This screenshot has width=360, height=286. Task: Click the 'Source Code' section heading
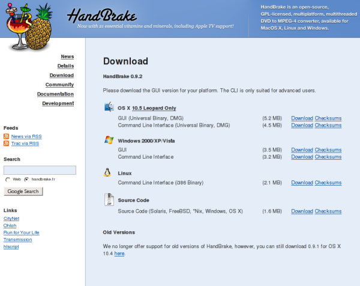tap(133, 200)
